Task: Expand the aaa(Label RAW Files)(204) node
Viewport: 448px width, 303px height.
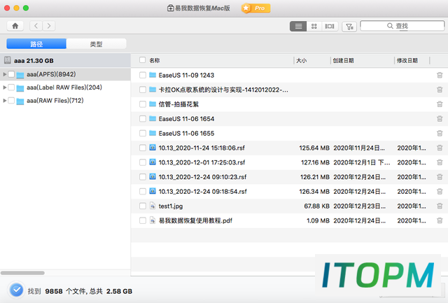Action: [5, 87]
